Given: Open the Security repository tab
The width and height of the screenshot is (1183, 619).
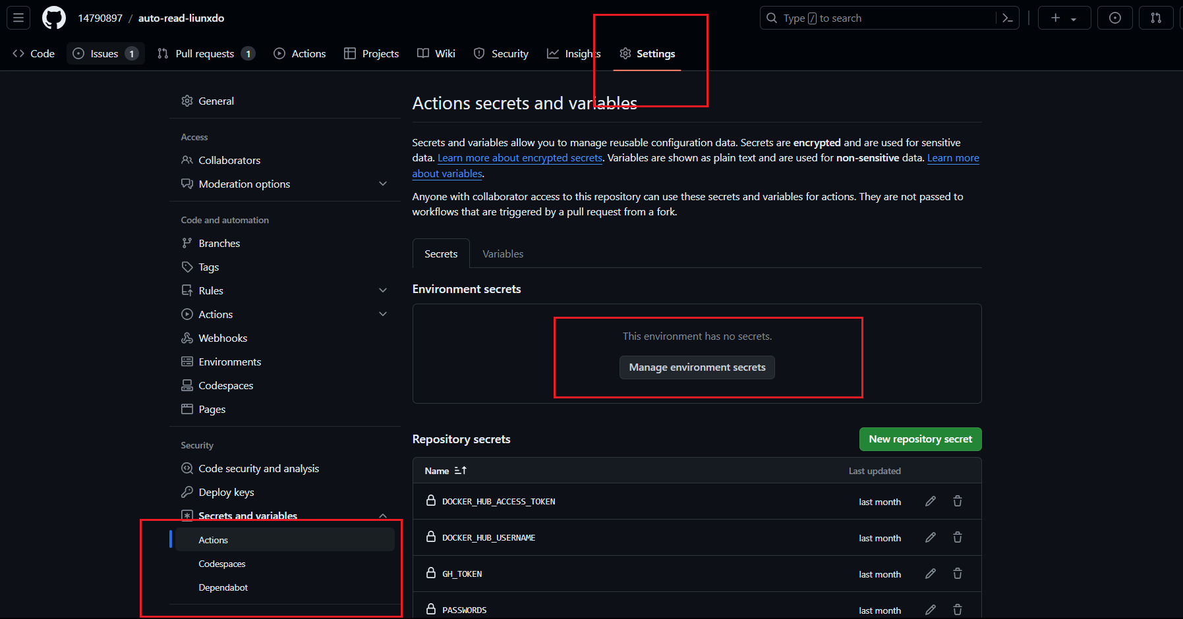Looking at the screenshot, I should tap(502, 53).
